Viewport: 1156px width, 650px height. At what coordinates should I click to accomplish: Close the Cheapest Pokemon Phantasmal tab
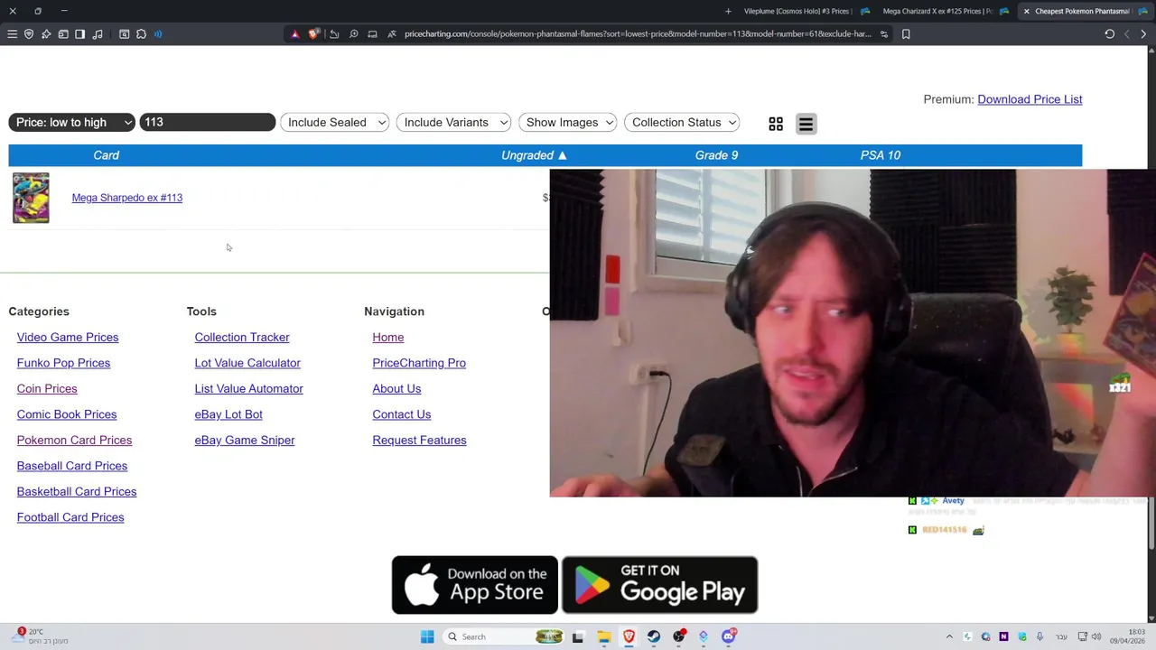1026,11
